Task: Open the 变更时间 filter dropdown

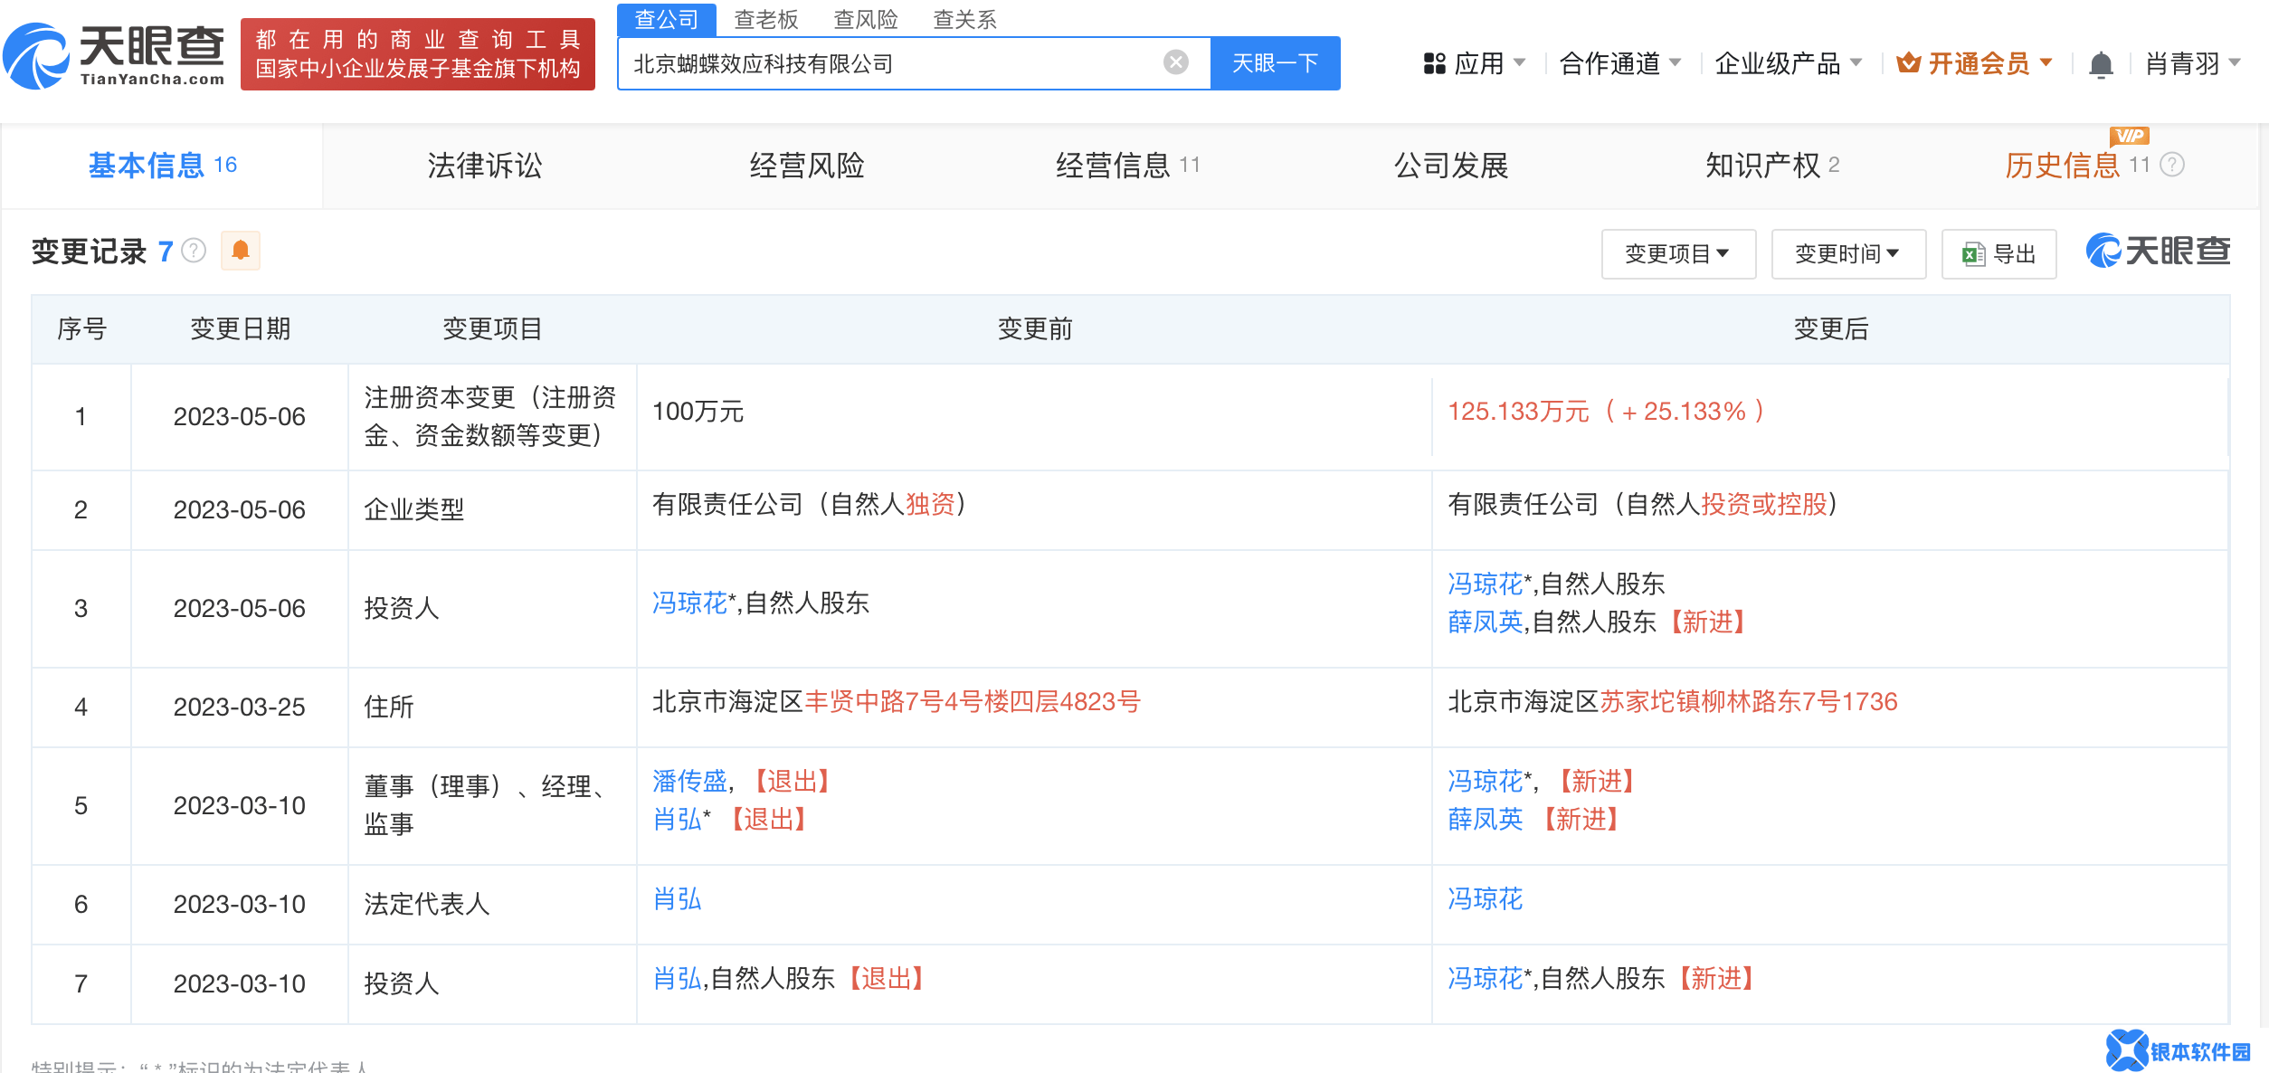Action: click(x=1847, y=254)
